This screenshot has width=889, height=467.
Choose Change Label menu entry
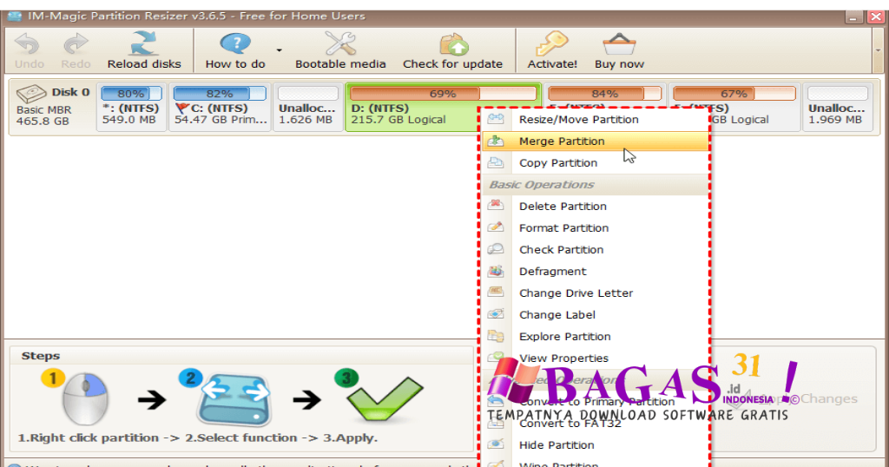[596, 314]
